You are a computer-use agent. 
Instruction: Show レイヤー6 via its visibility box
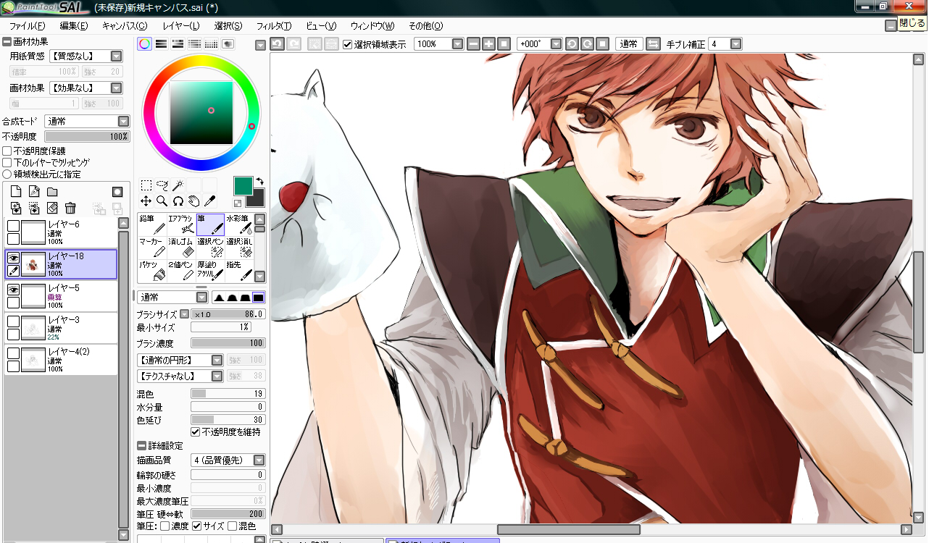13,226
